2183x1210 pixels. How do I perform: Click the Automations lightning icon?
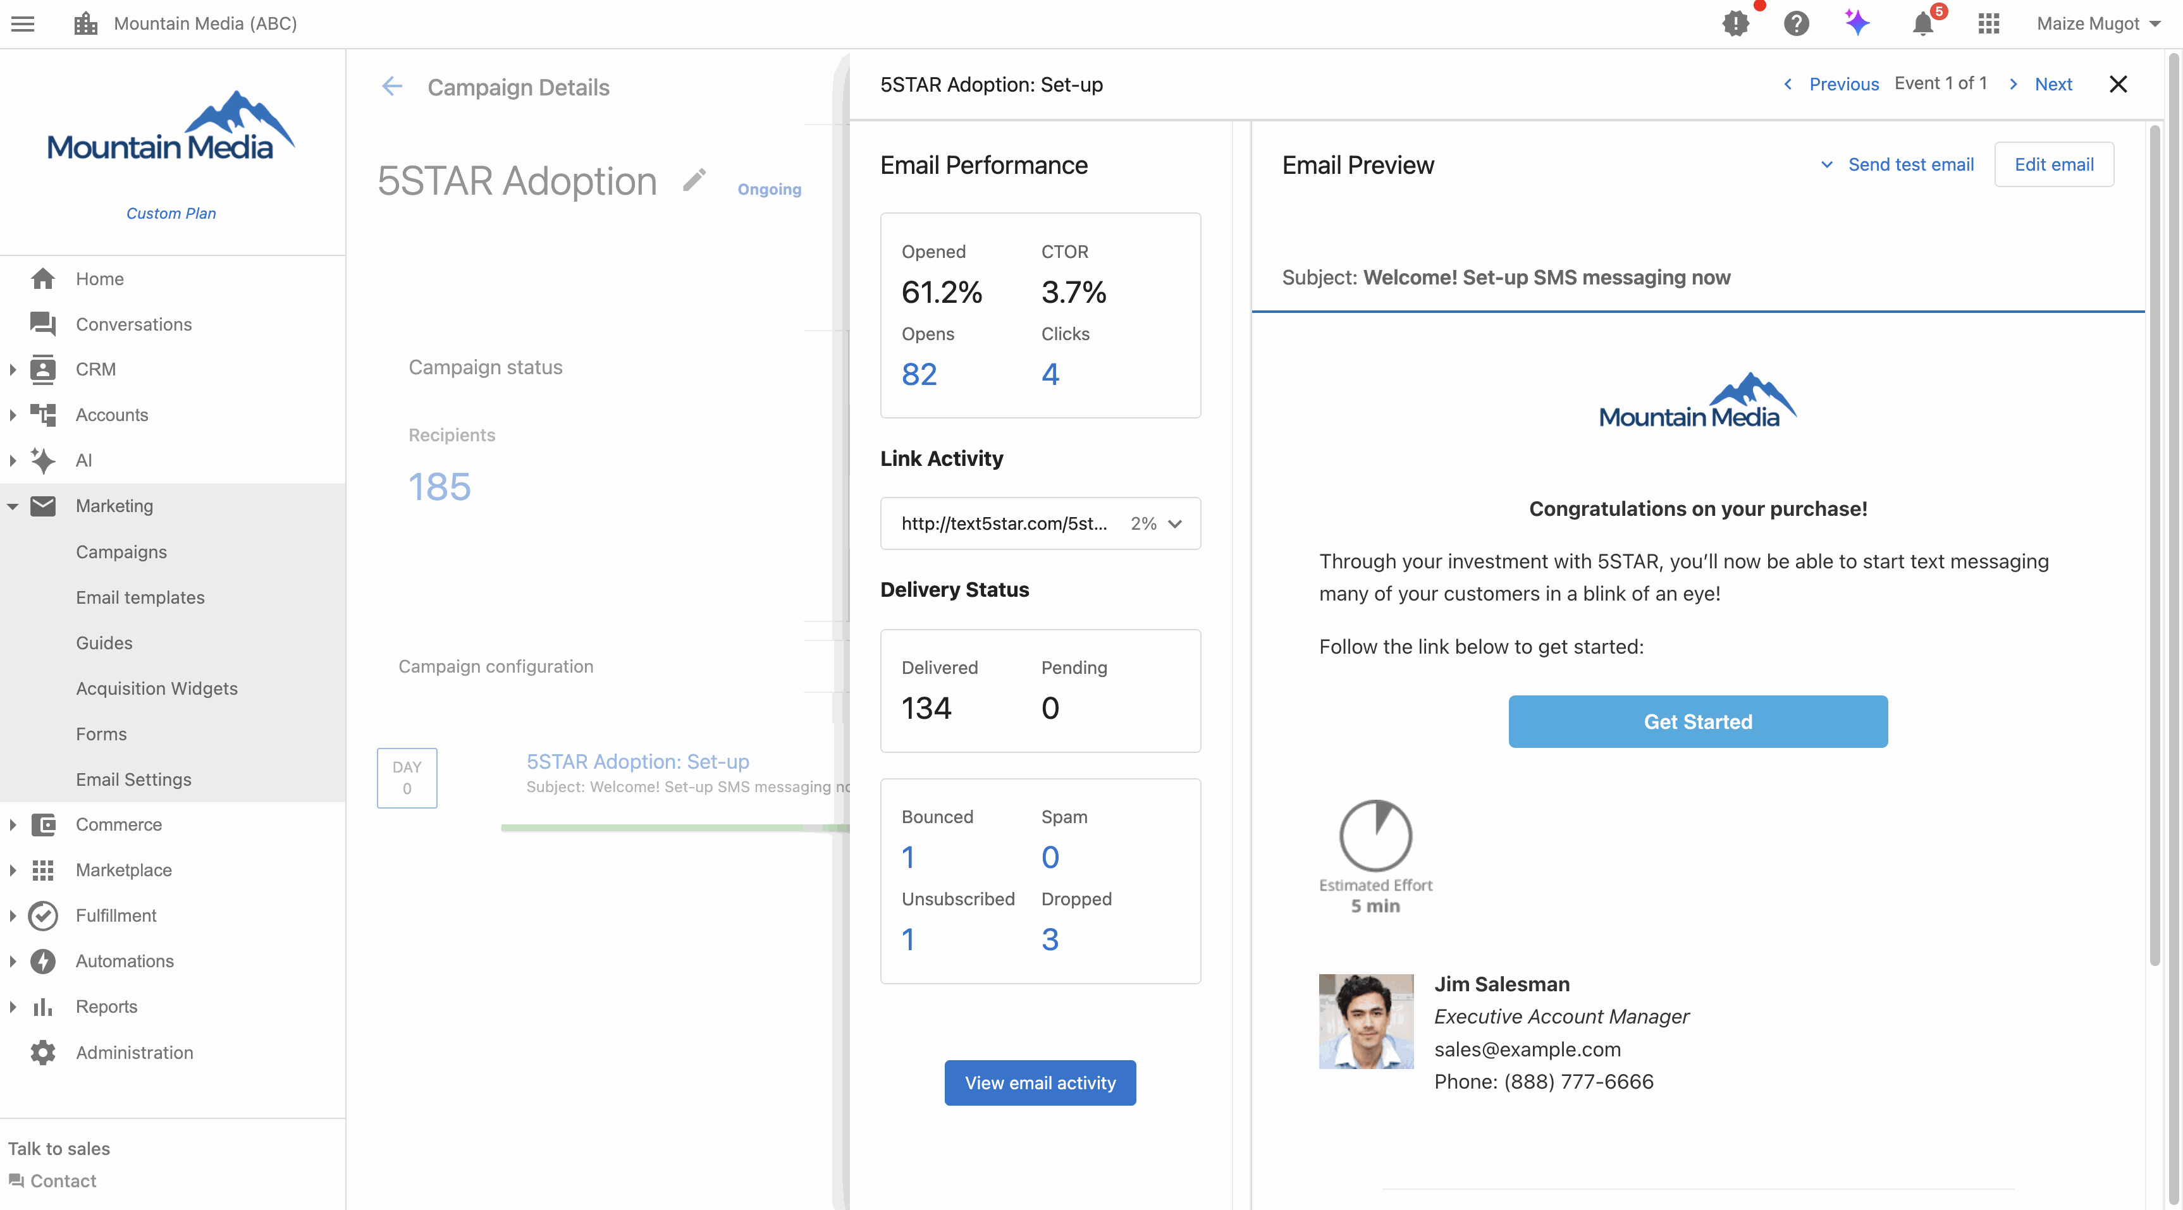pyautogui.click(x=42, y=961)
